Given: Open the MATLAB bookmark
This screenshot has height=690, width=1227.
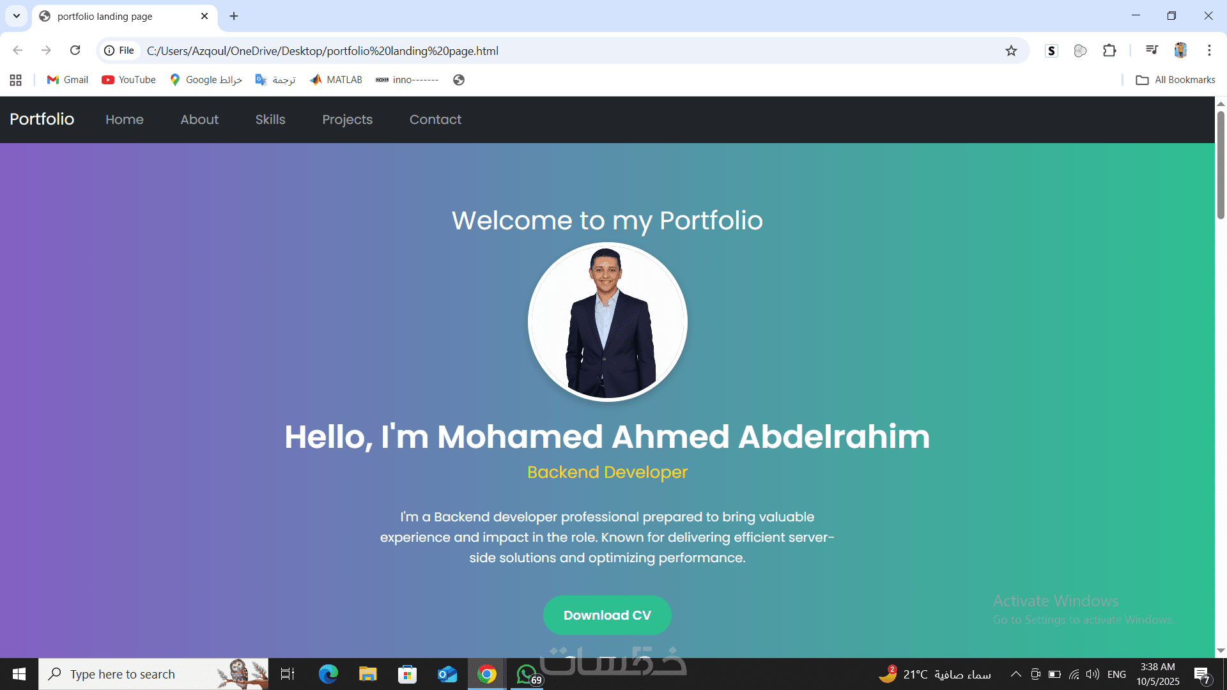Looking at the screenshot, I should tap(336, 80).
